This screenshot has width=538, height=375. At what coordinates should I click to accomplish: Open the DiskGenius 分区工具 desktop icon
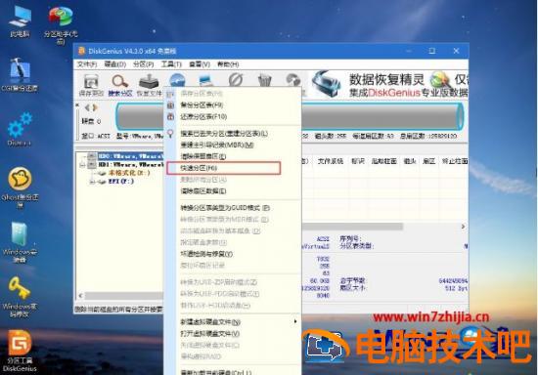(20, 351)
